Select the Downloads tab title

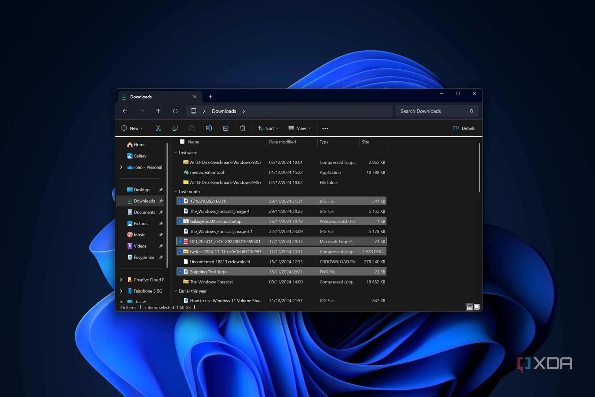pos(141,97)
